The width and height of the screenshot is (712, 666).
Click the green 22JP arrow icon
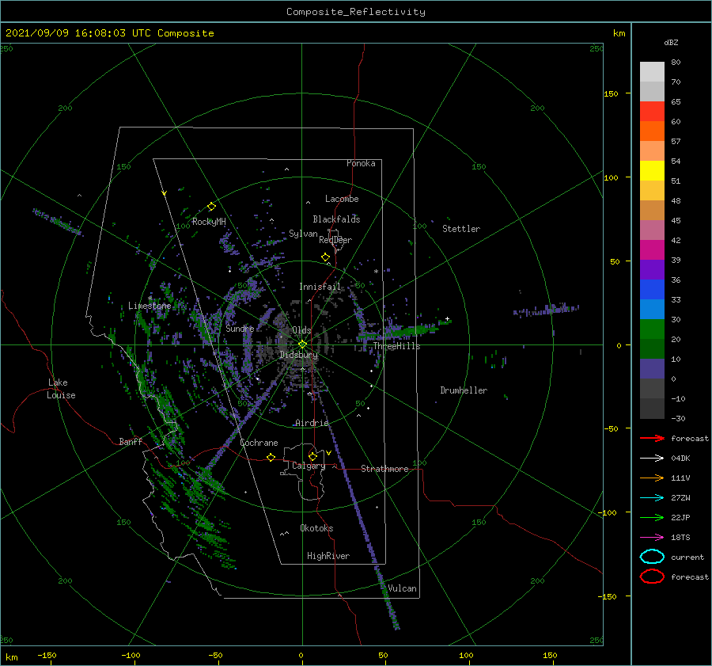652,517
